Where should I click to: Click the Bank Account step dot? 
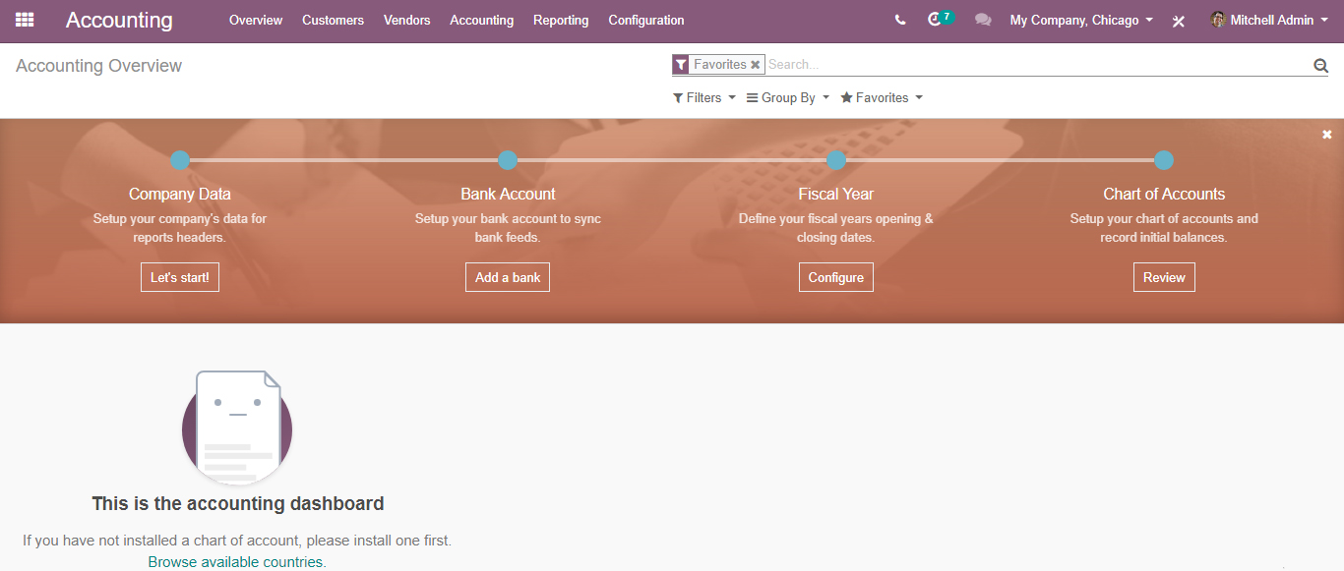pos(508,160)
